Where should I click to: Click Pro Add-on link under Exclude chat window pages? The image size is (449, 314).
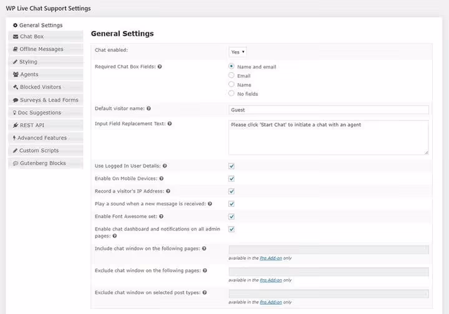[x=271, y=280]
